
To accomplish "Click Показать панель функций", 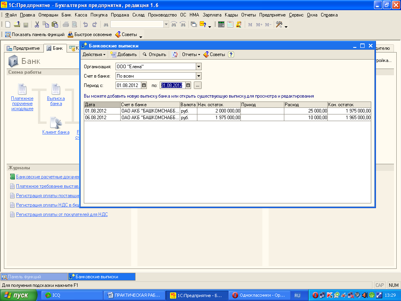I will coord(35,34).
